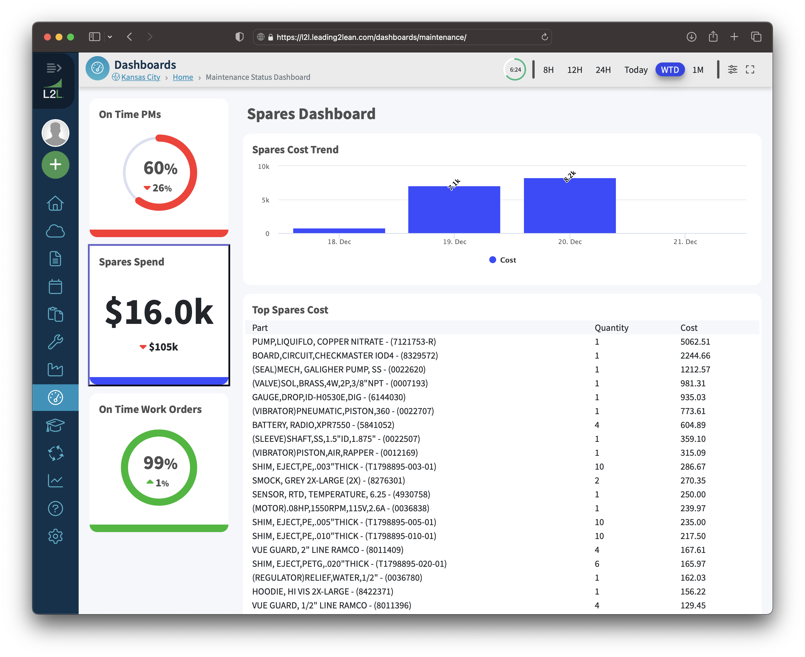The height and width of the screenshot is (657, 805).
Task: Follow the Home breadcrumb link
Action: point(183,77)
